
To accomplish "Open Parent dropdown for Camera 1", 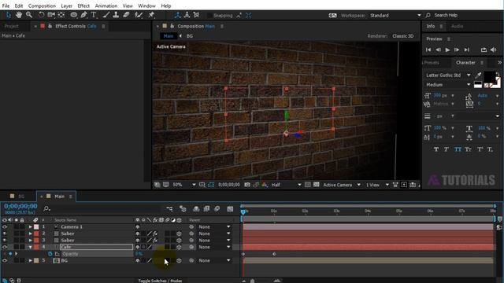I will (214, 227).
